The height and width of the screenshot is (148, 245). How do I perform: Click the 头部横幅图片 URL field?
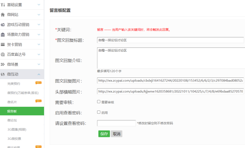coord(170,91)
